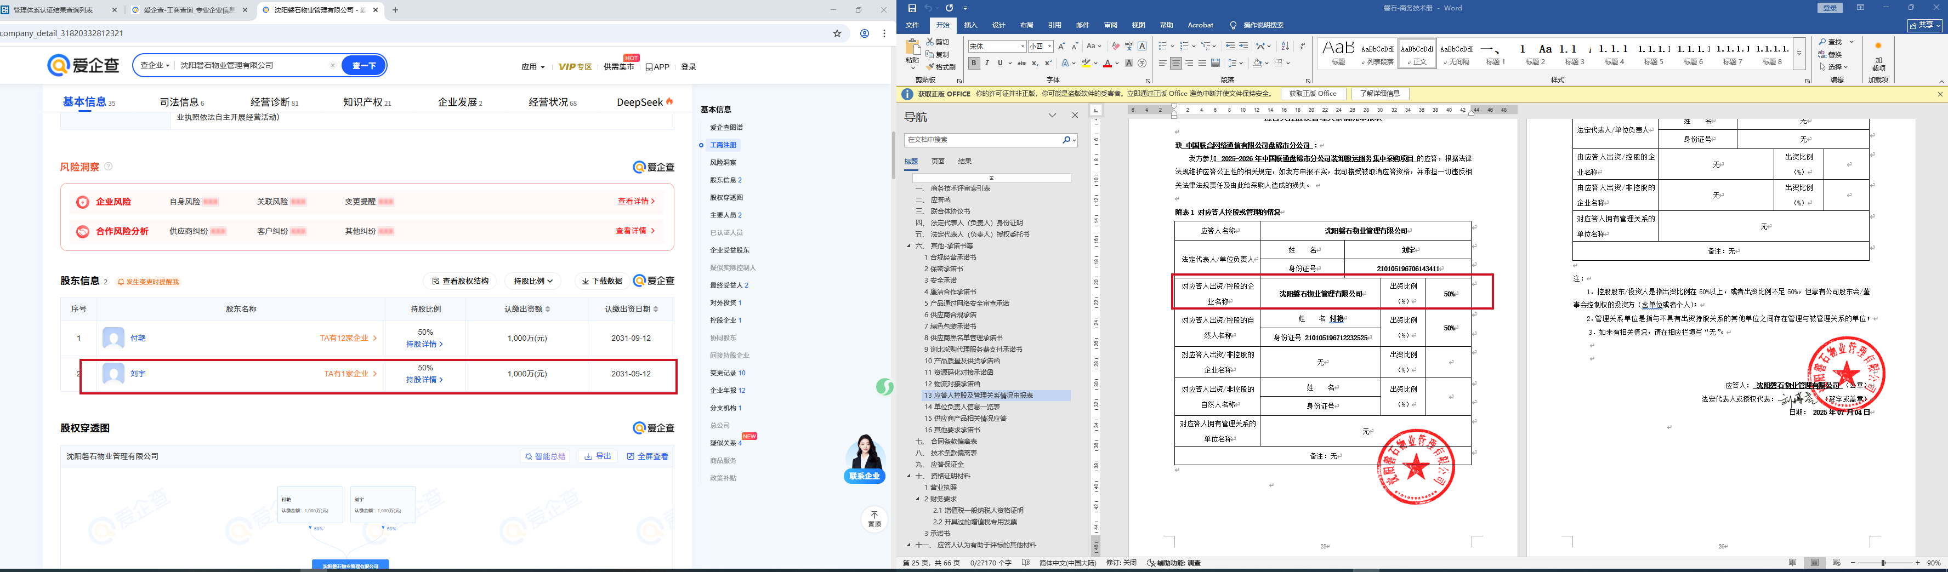
Task: Click 登录 in the Aiqicha header
Action: tap(688, 67)
